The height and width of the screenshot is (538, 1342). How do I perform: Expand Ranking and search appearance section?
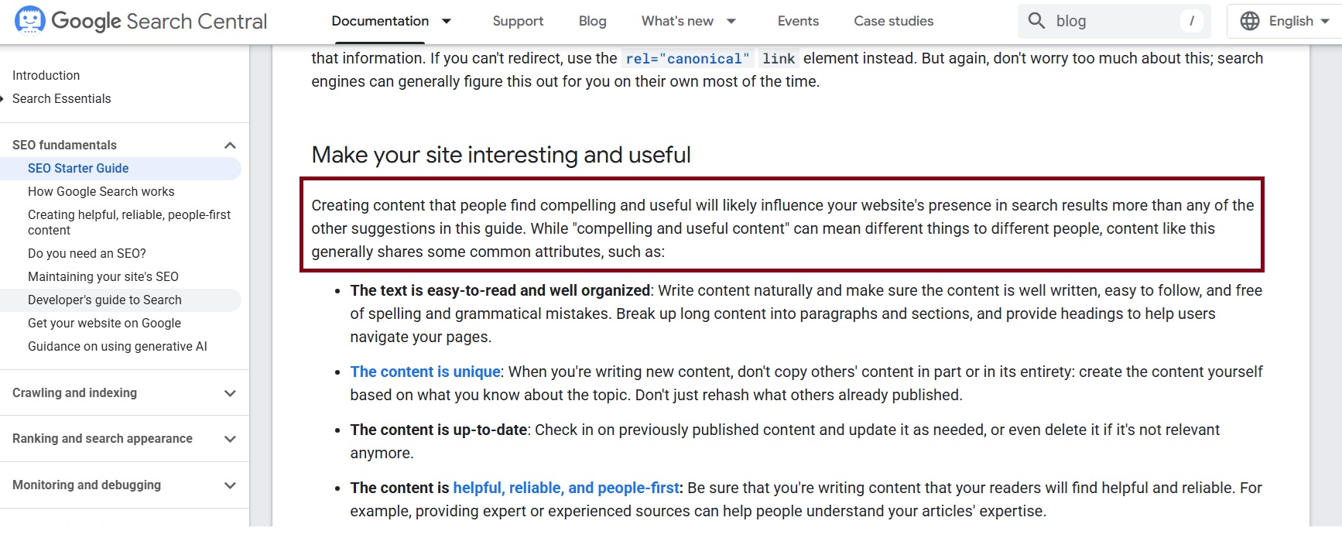pos(230,439)
